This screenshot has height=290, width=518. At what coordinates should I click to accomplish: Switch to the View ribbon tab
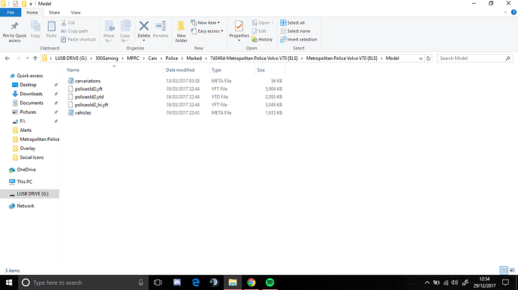pos(76,13)
